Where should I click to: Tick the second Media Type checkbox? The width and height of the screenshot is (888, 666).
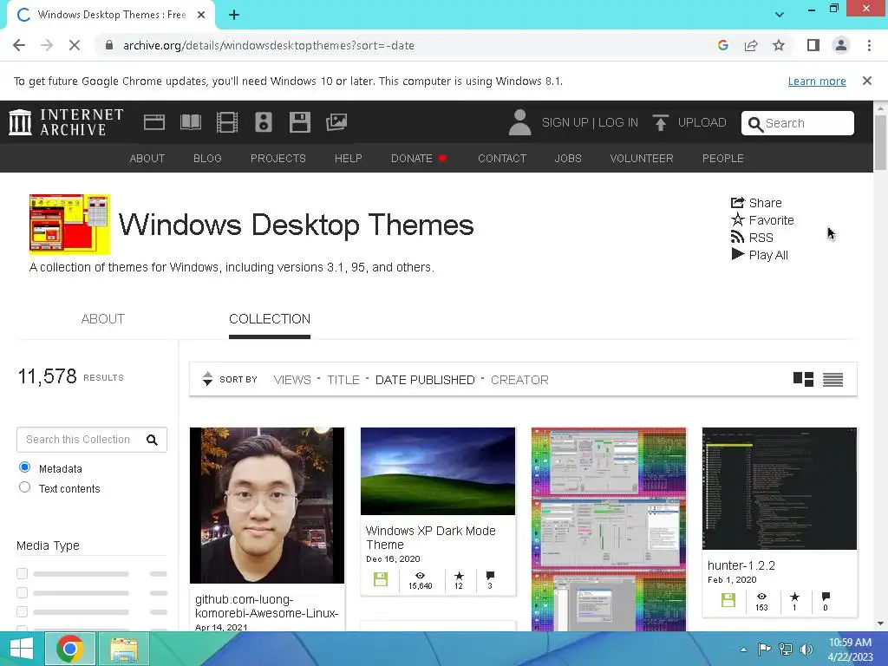pyautogui.click(x=22, y=593)
